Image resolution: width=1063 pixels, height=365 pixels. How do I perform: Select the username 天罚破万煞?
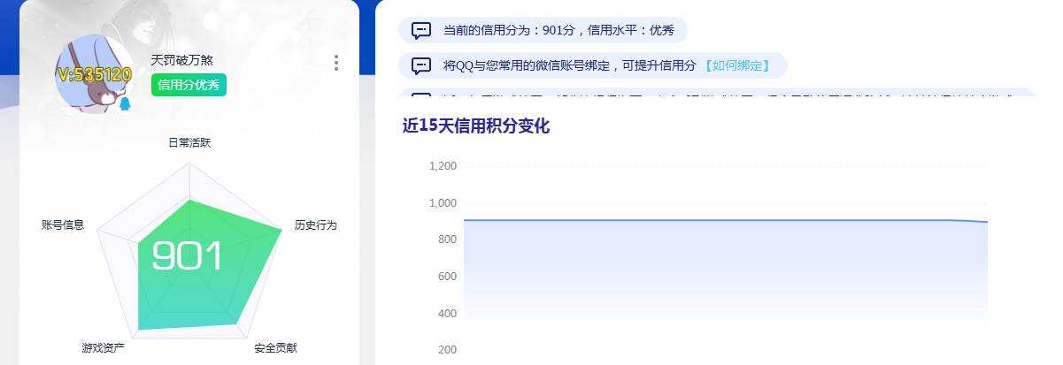(x=182, y=60)
